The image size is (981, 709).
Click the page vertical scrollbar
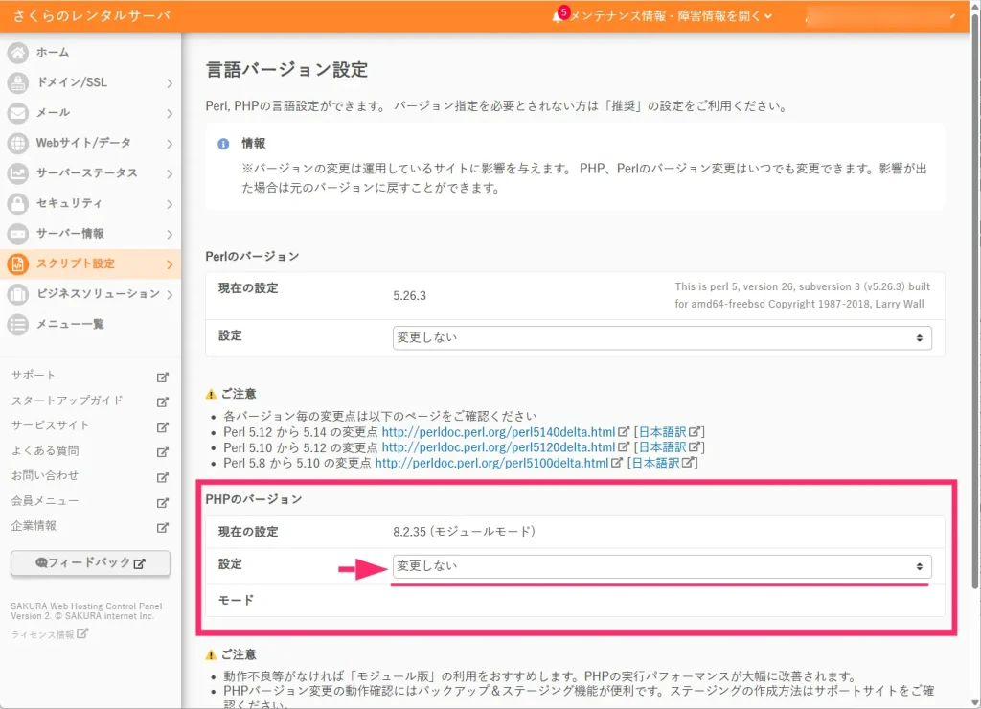click(974, 301)
